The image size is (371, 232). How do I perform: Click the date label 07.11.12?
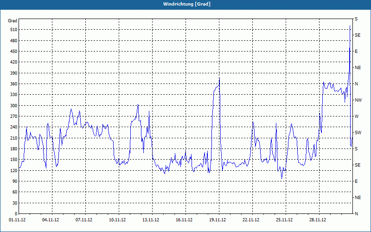(84, 220)
